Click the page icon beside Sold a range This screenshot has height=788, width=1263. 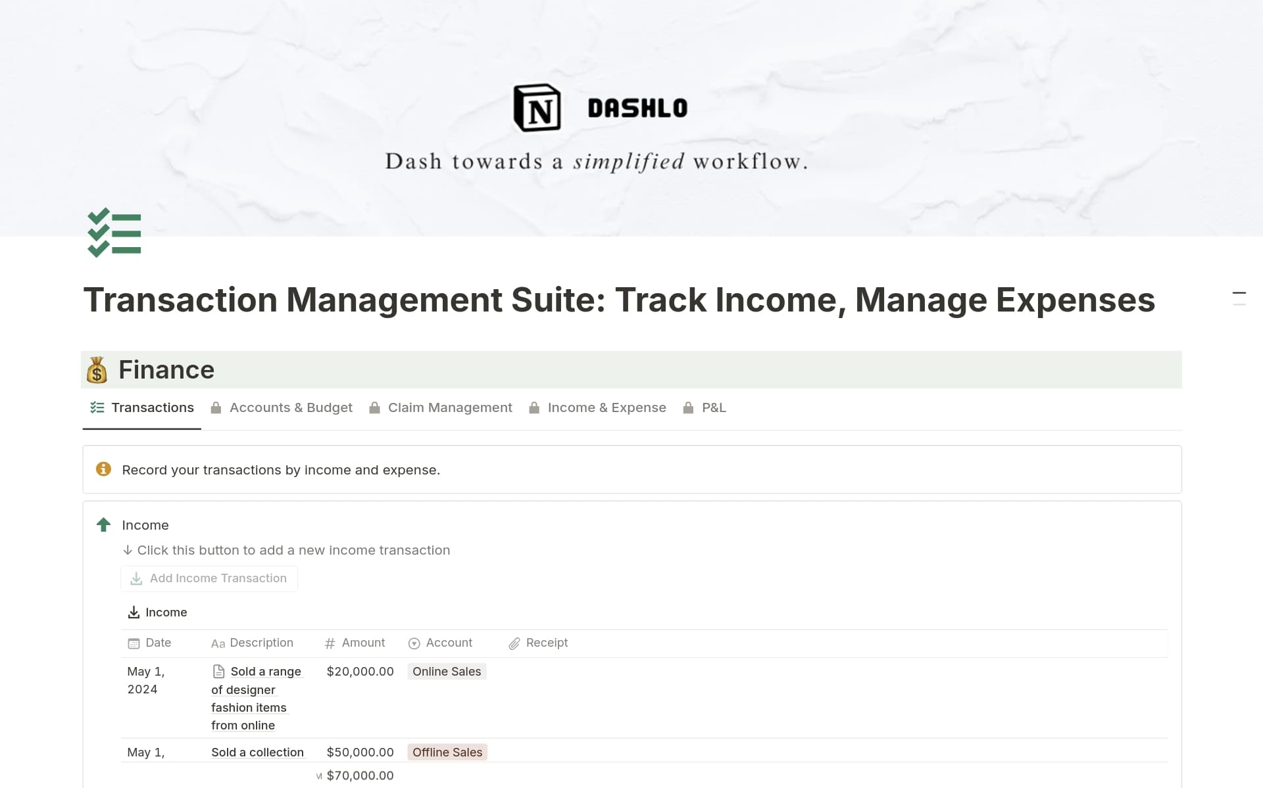218,671
